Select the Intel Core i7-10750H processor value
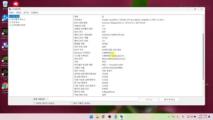The width and height of the screenshot is (213, 120). click(133, 20)
